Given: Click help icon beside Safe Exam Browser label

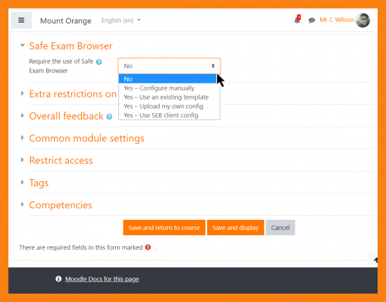Looking at the screenshot, I should click(99, 62).
